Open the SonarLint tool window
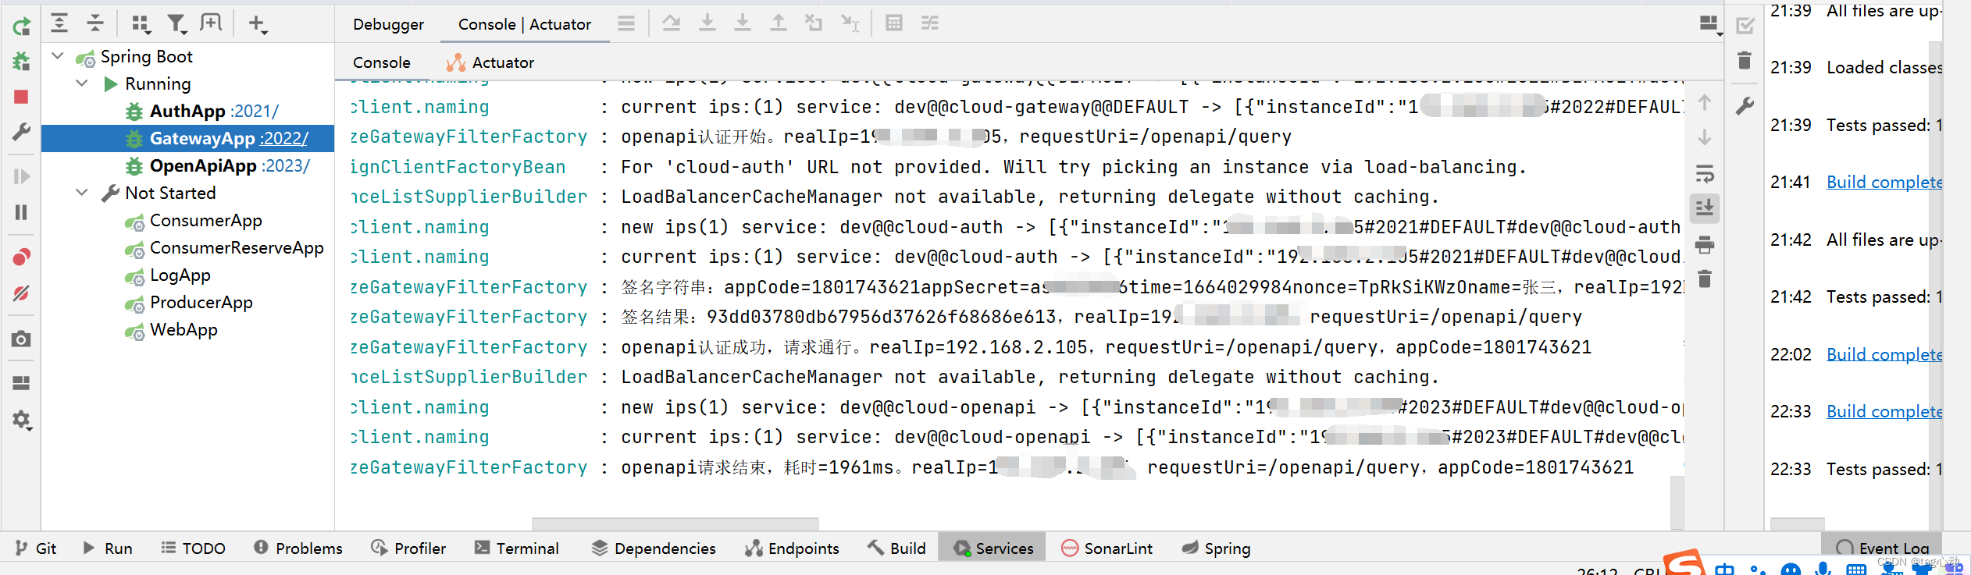This screenshot has height=575, width=1971. click(1107, 548)
